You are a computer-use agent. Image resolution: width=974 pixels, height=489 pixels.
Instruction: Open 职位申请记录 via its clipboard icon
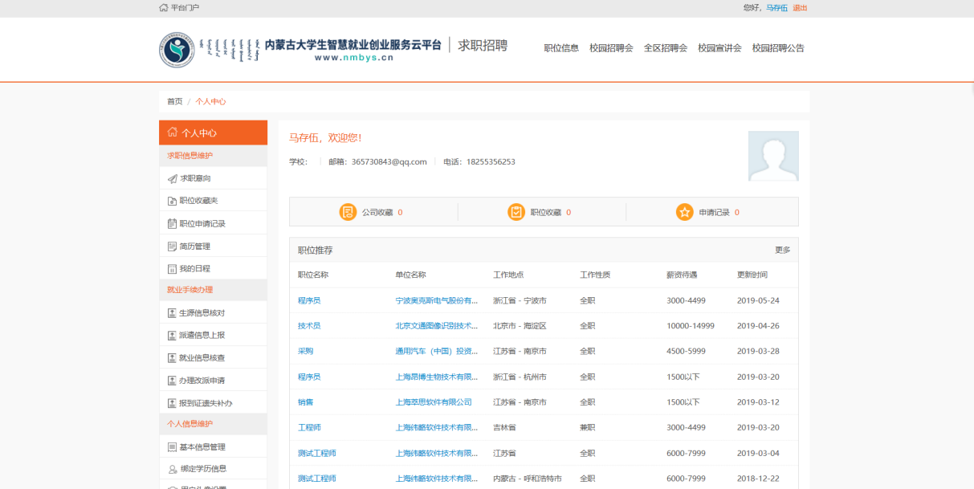click(x=172, y=223)
